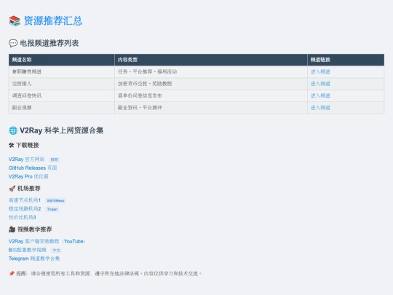Click the 副业资讯、平台测评 cell
This screenshot has height=295, width=393.
click(211, 108)
